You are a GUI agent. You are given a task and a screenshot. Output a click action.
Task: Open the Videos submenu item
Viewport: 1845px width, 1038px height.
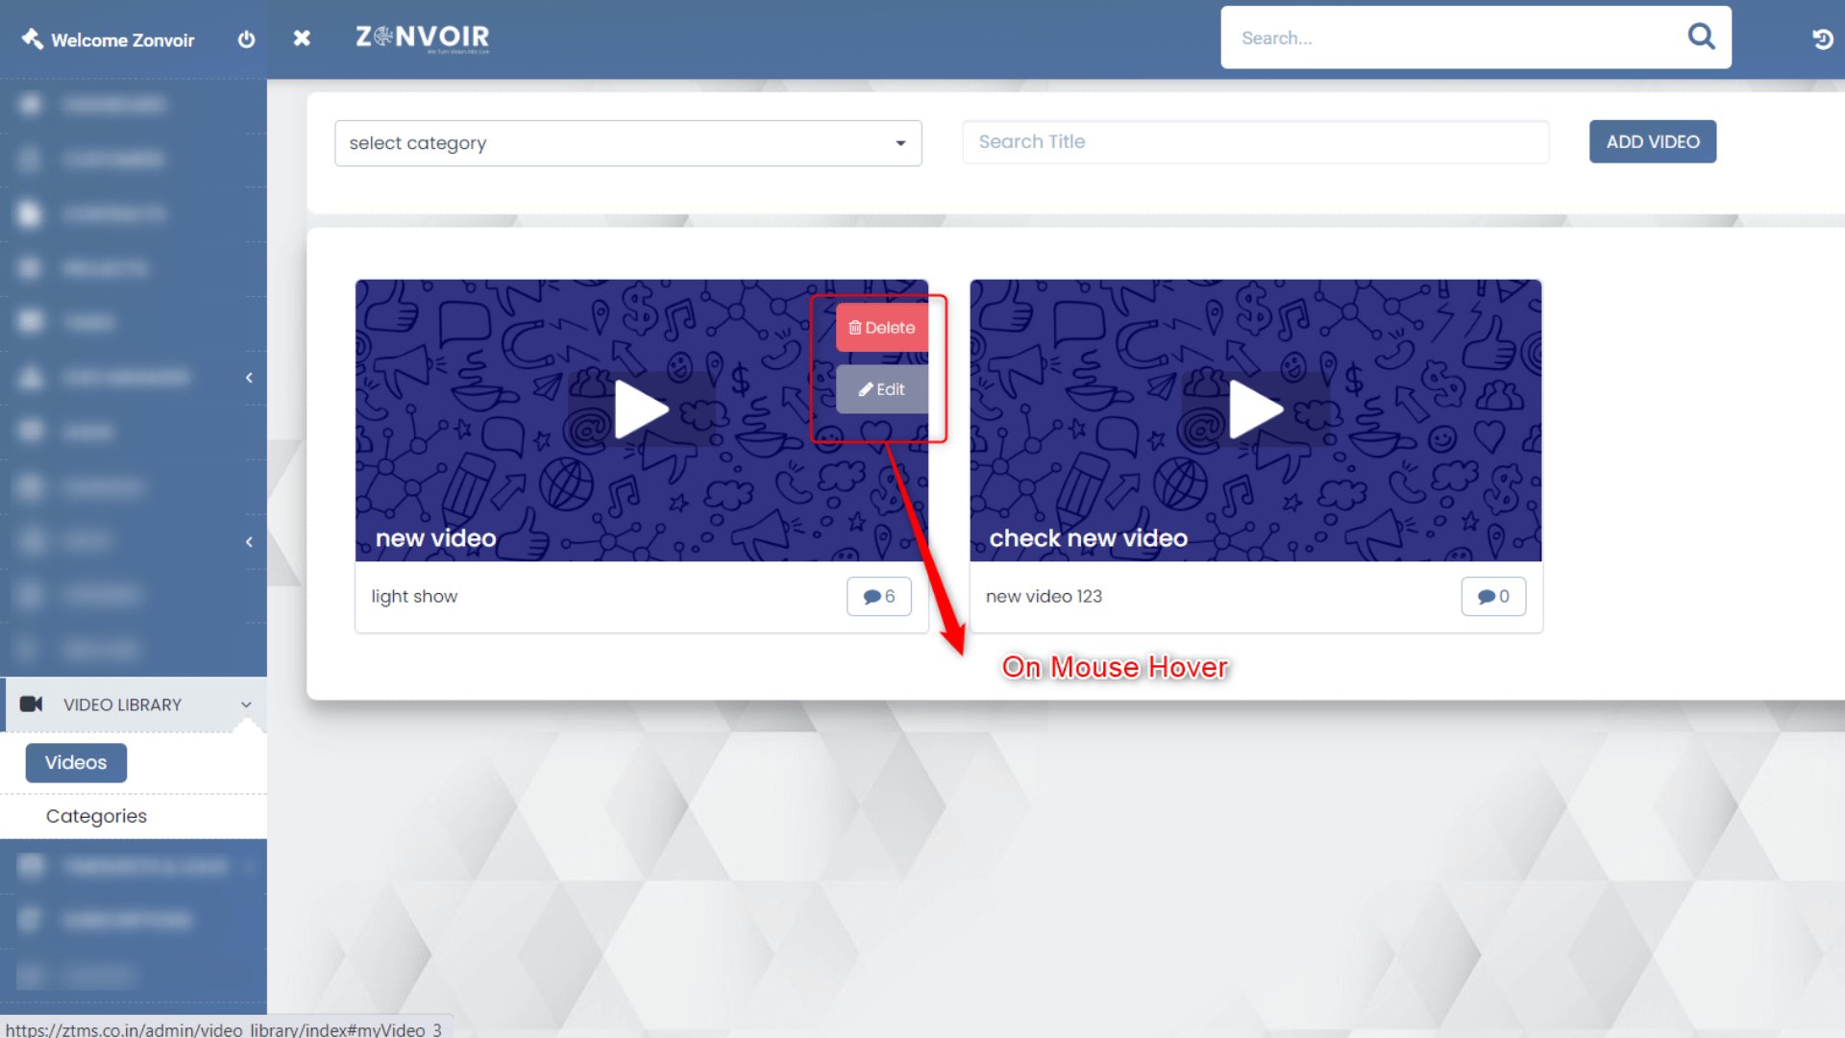click(76, 763)
